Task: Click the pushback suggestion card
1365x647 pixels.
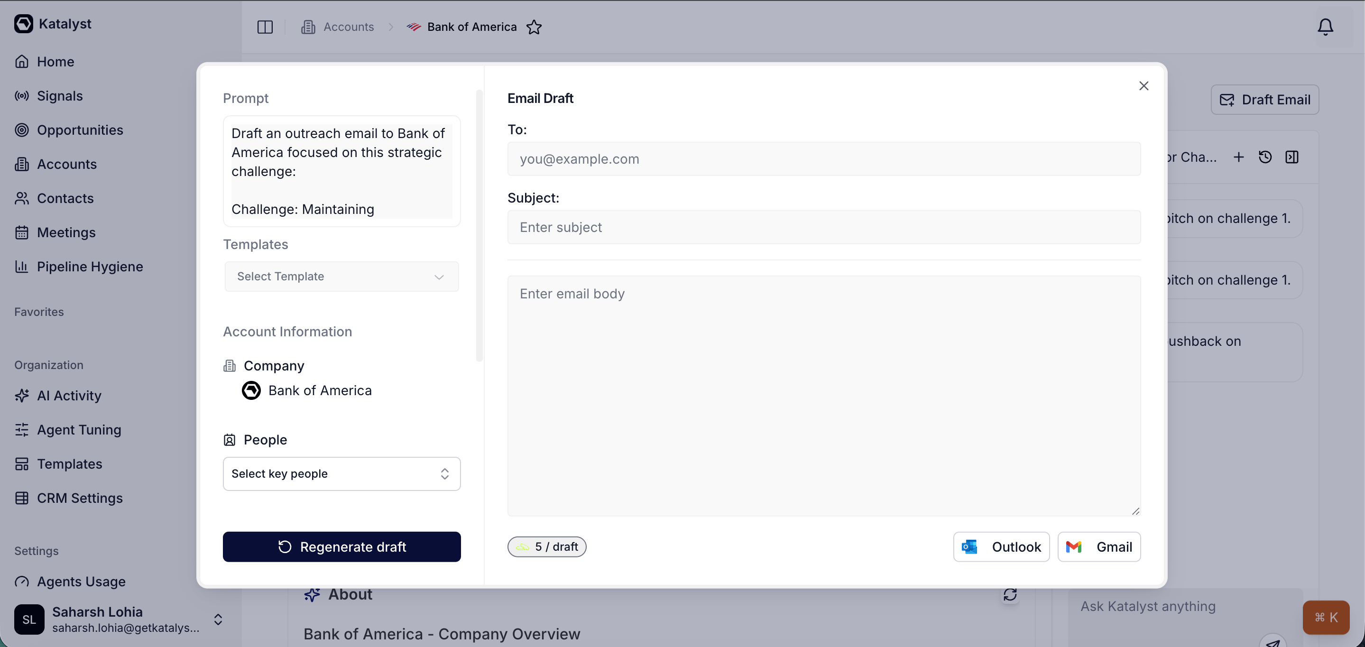Action: pos(1235,352)
